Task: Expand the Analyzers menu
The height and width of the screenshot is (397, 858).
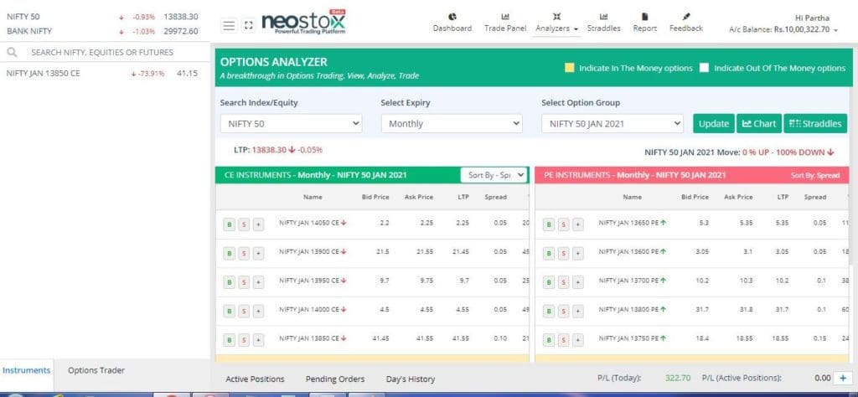Action: [x=557, y=23]
